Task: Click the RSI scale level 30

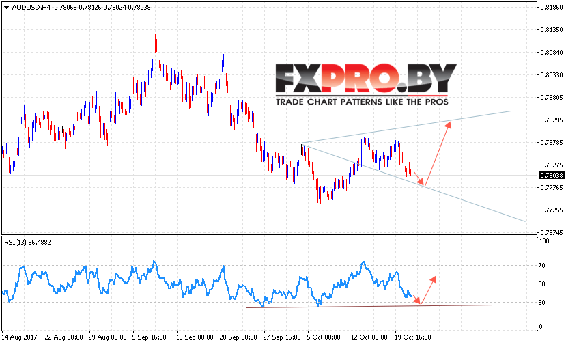Action: click(x=542, y=303)
